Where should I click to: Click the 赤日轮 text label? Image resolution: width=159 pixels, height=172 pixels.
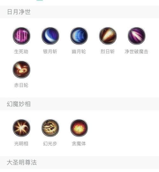tap(21, 85)
